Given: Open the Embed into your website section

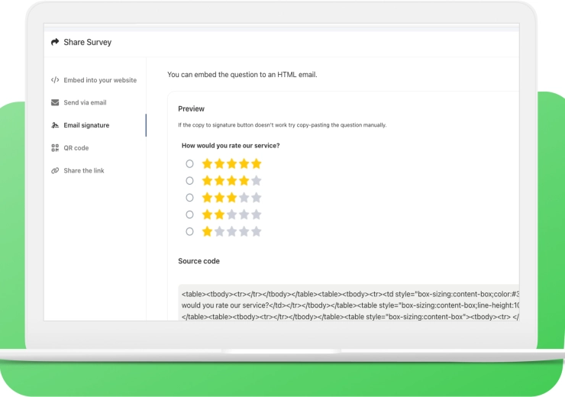Looking at the screenshot, I should point(100,80).
